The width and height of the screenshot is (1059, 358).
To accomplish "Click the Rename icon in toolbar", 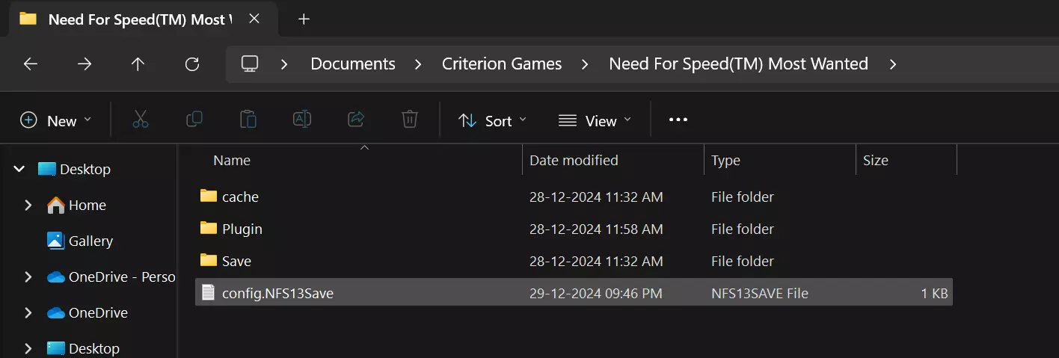I will (x=302, y=120).
